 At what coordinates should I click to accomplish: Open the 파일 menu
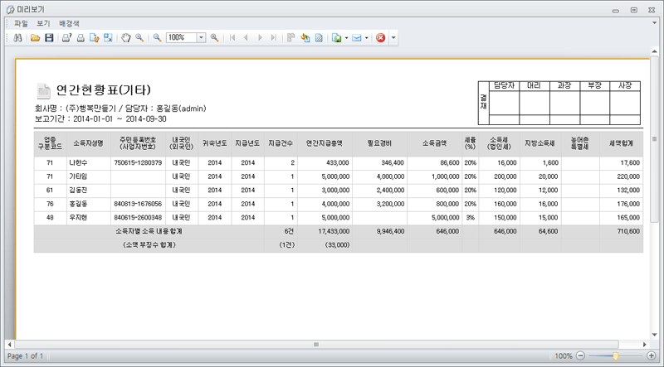(21, 23)
